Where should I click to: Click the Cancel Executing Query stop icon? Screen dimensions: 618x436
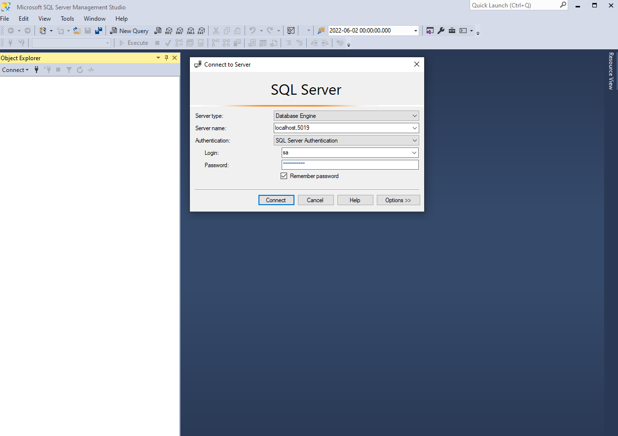pos(157,43)
